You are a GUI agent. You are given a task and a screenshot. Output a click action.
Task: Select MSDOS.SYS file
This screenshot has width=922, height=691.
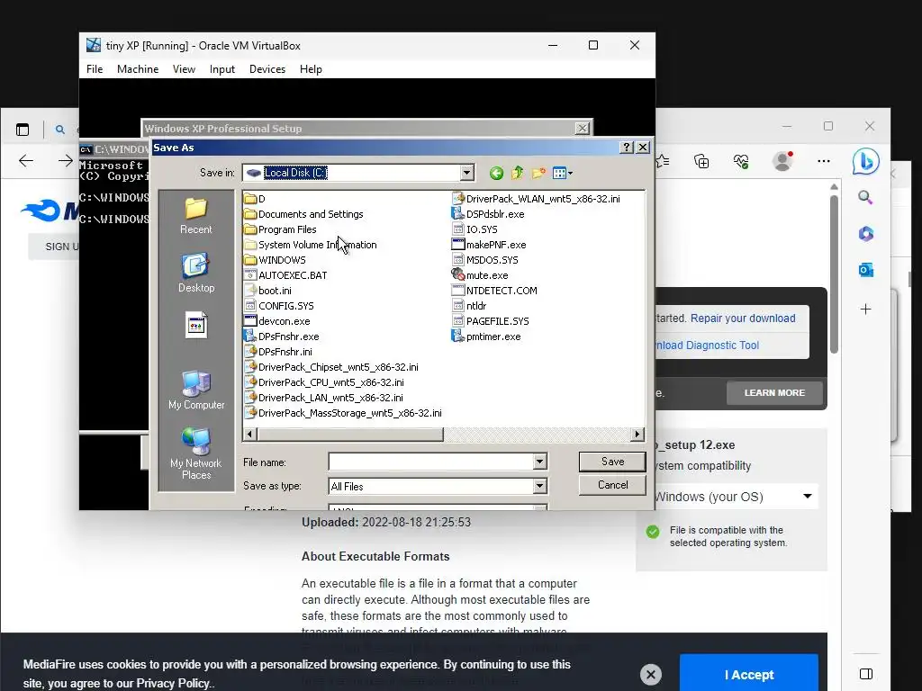coord(485,260)
